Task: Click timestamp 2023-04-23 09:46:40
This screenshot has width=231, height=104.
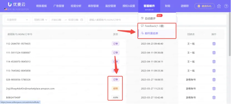Action: point(152,44)
